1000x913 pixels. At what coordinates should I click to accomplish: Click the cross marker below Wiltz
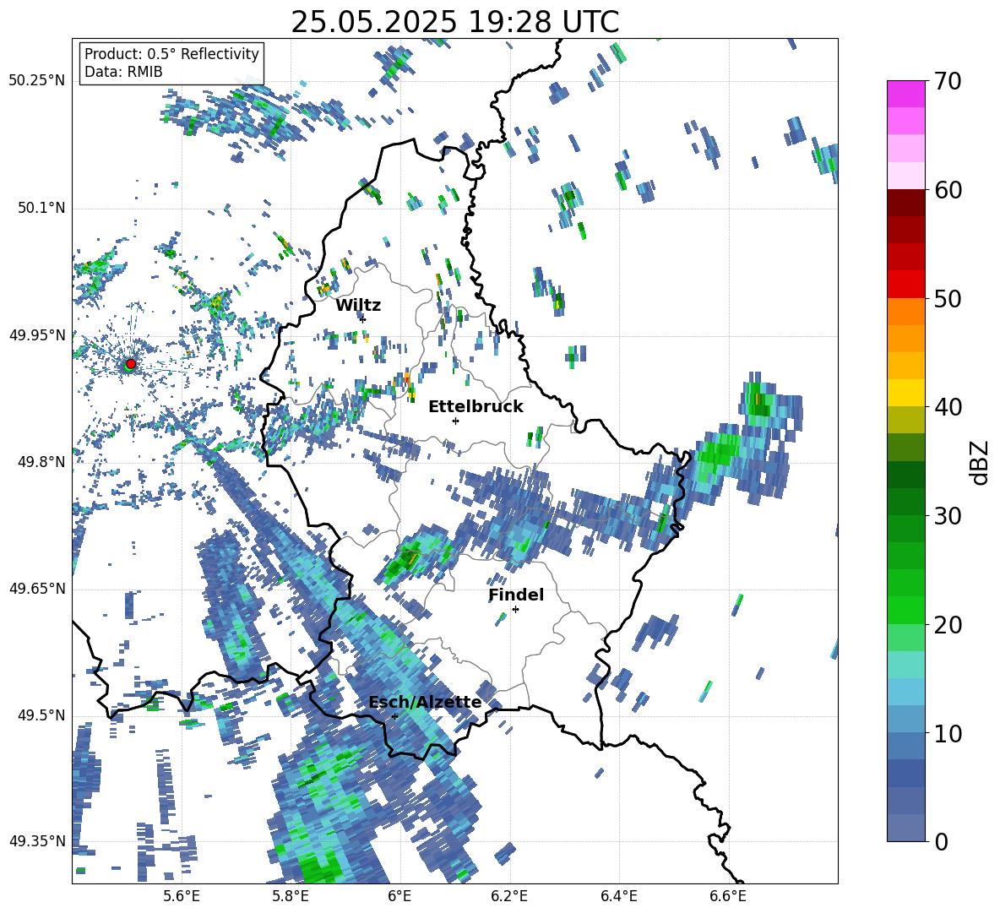point(363,319)
